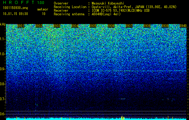Screen dimensions: 189x120
Task: Click the meteor count value 10
Action: point(44,14)
